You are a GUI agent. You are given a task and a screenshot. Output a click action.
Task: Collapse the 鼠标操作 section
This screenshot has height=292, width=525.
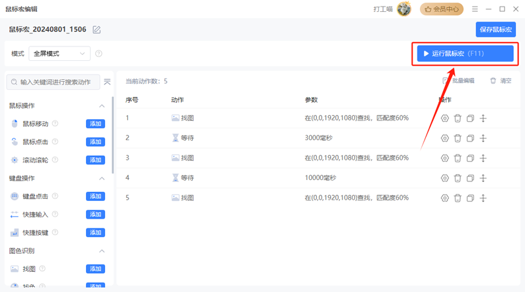pyautogui.click(x=102, y=106)
